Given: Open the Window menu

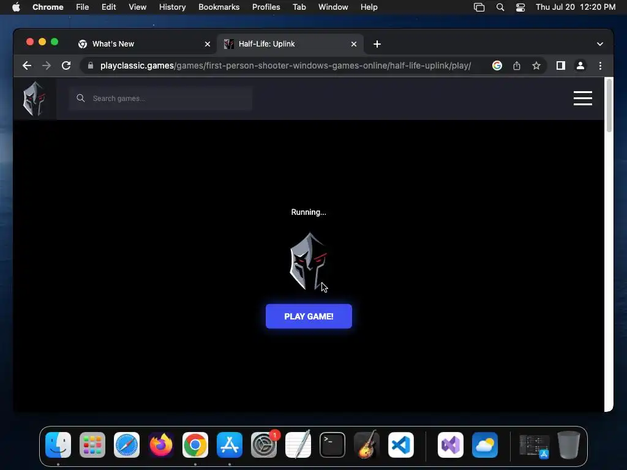Looking at the screenshot, I should [333, 7].
